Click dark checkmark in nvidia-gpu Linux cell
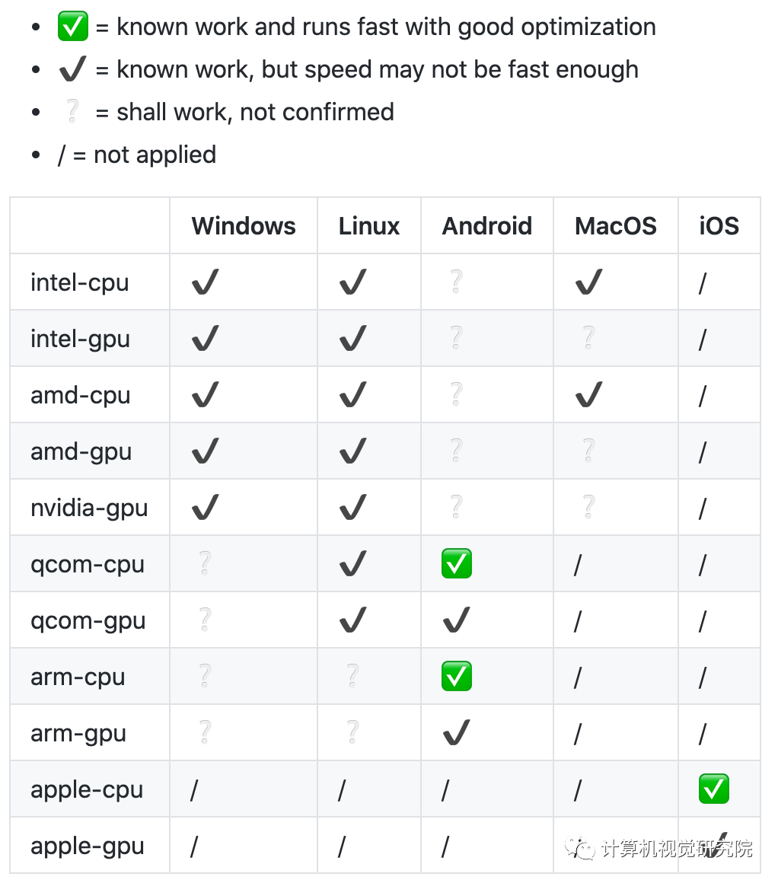Viewport: 778px width, 883px height. coord(353,508)
